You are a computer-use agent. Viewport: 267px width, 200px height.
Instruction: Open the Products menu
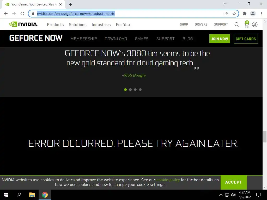pos(55,25)
